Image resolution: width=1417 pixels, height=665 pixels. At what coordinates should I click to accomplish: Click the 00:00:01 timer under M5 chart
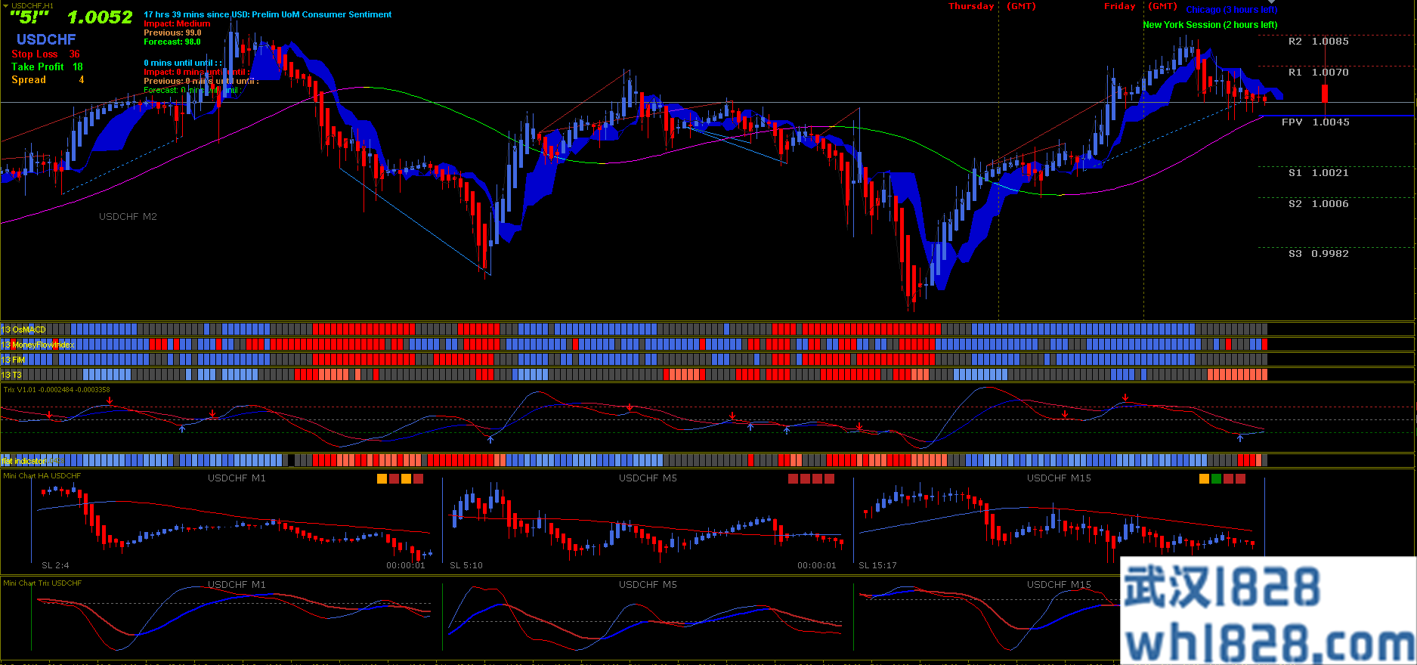[817, 565]
